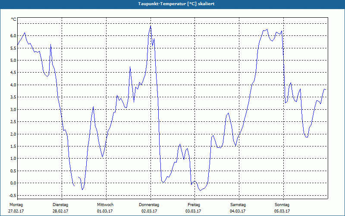The width and height of the screenshot is (345, 216).
Task: Click the chart title 'Taupunkt-Temperatur [°C] skaliert'
Action: point(176,4)
